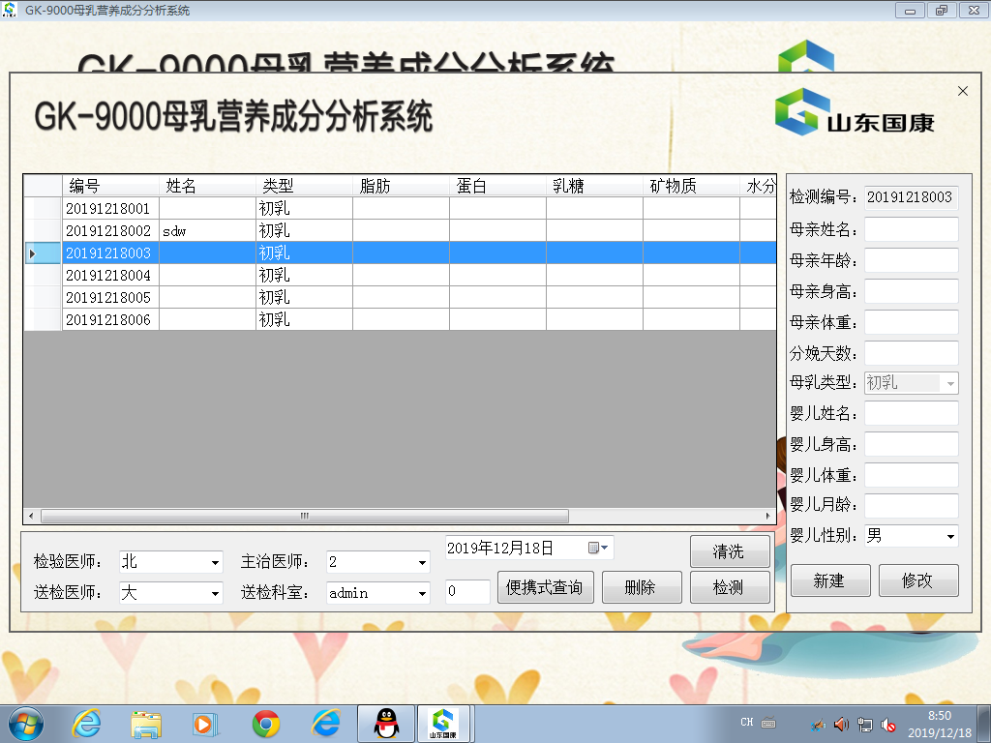Click the 检测 button
Image resolution: width=991 pixels, height=743 pixels.
(x=730, y=587)
